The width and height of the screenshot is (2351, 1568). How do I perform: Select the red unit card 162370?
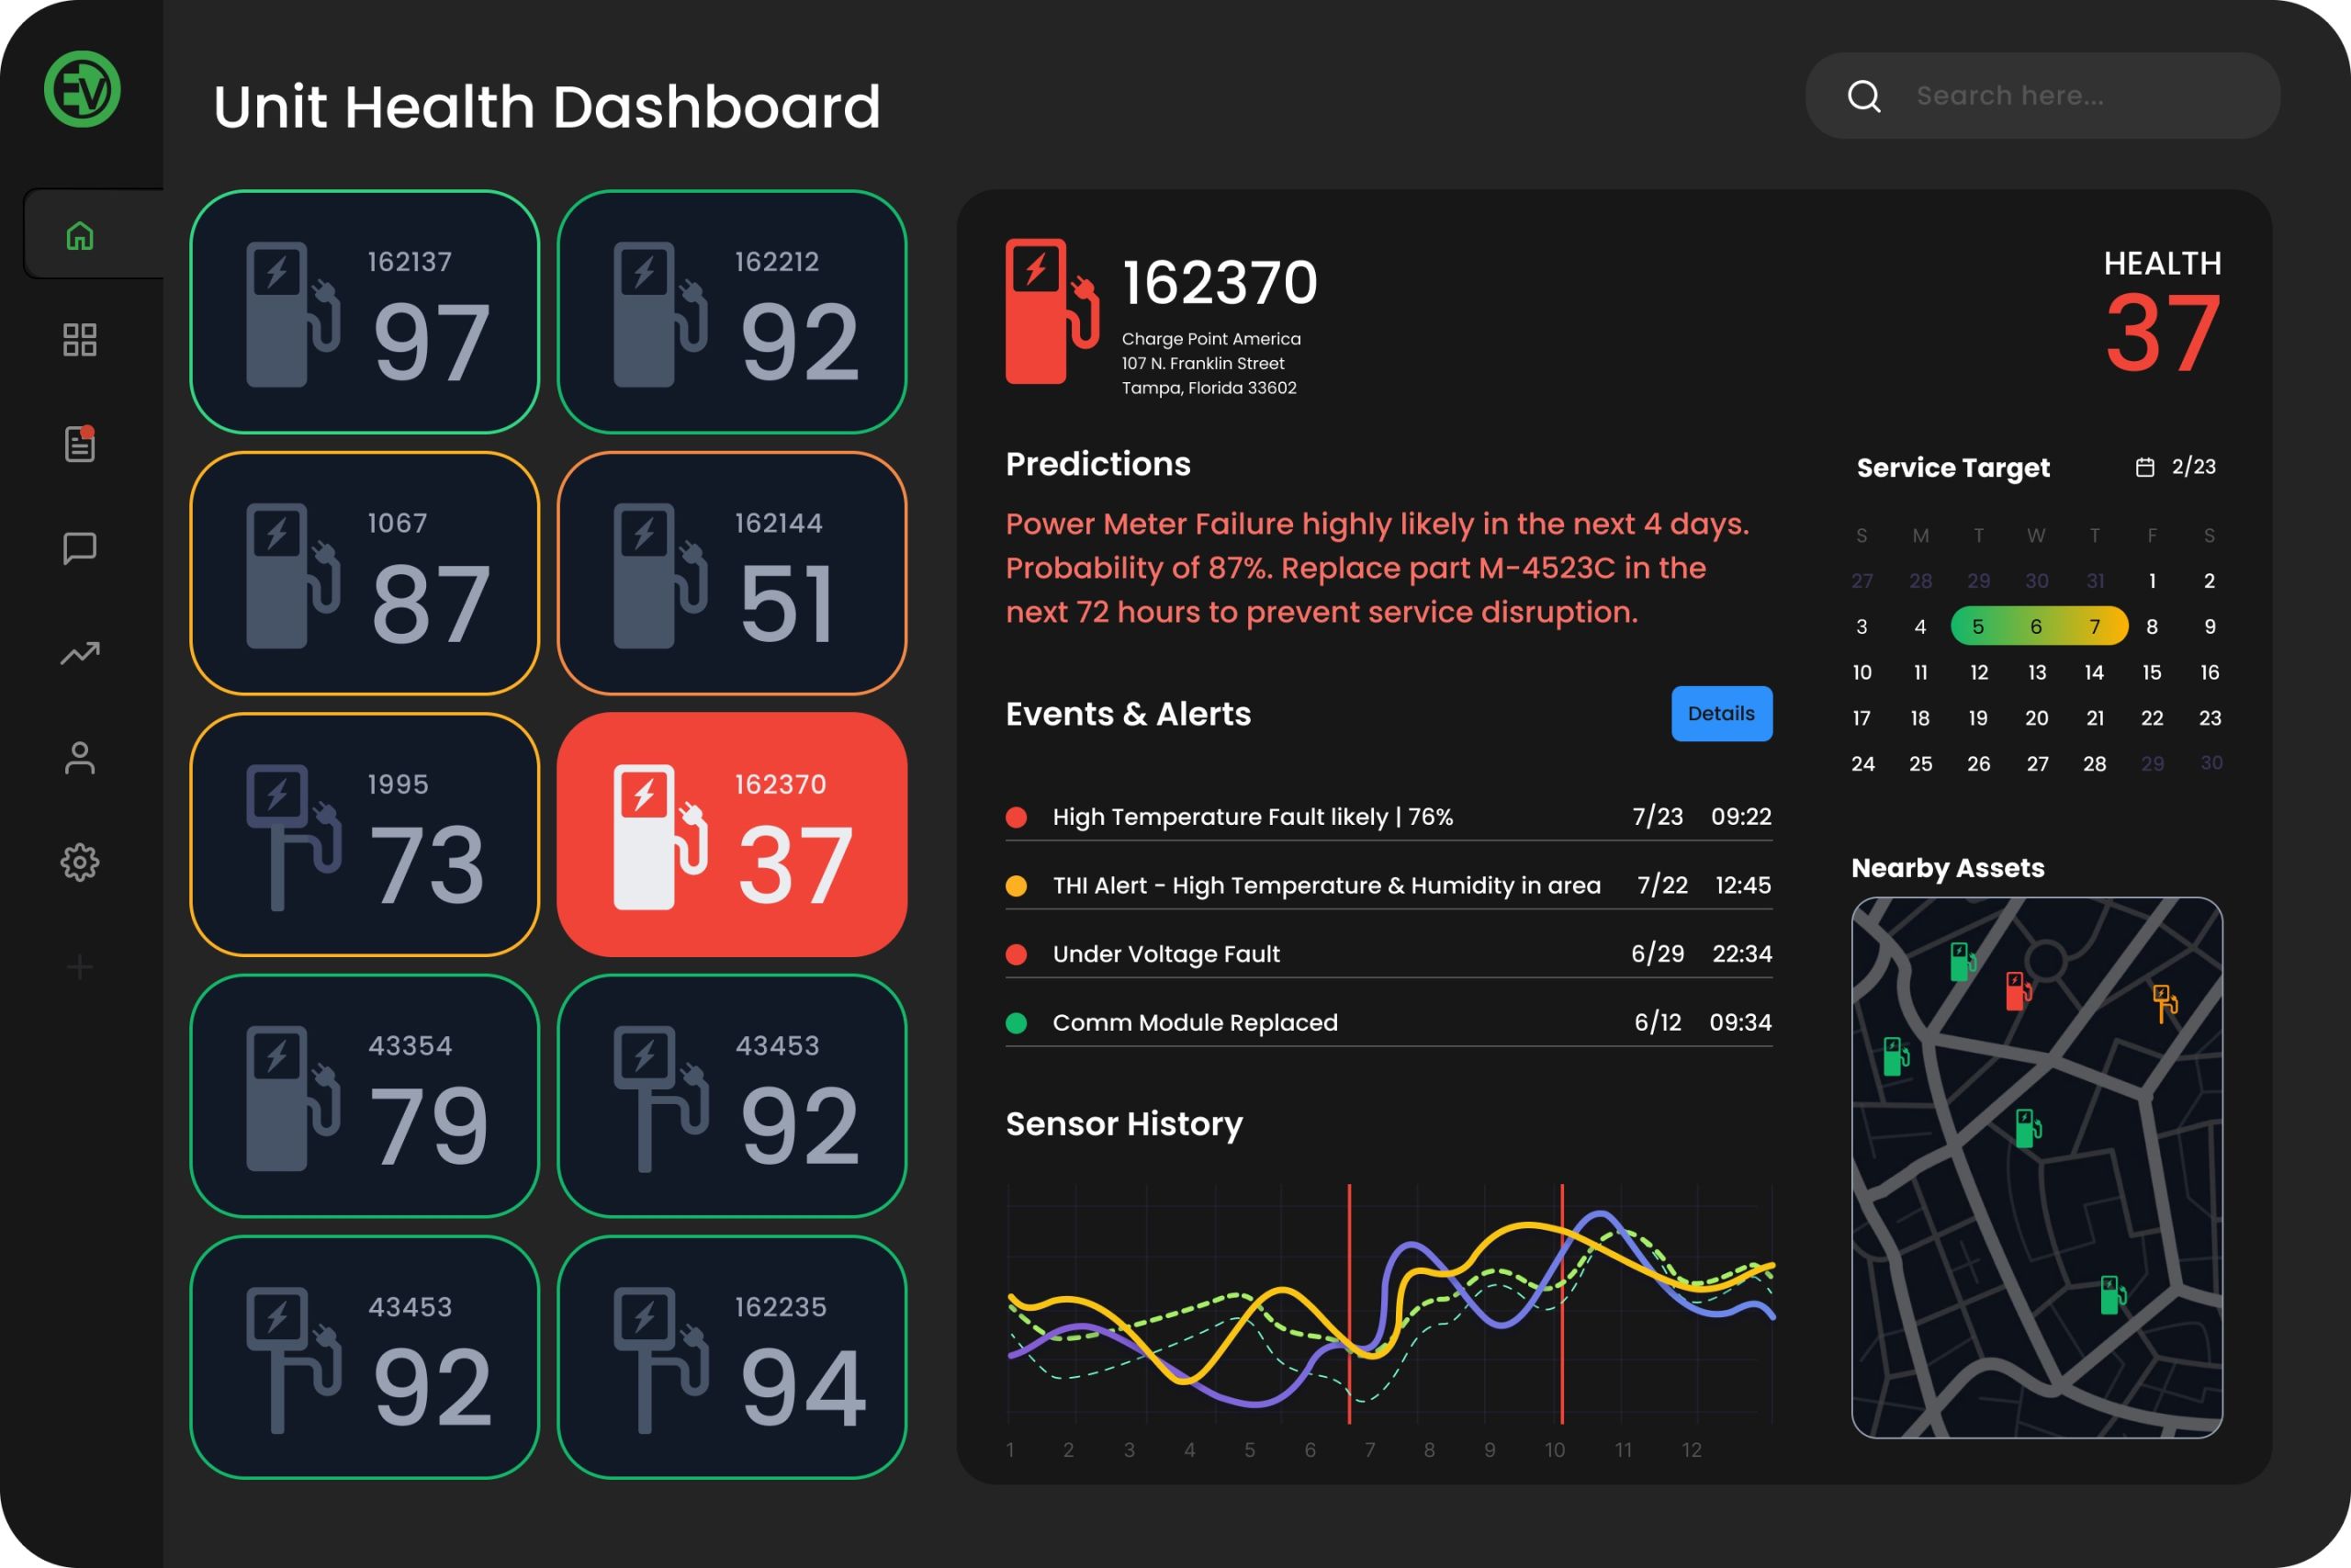732,835
